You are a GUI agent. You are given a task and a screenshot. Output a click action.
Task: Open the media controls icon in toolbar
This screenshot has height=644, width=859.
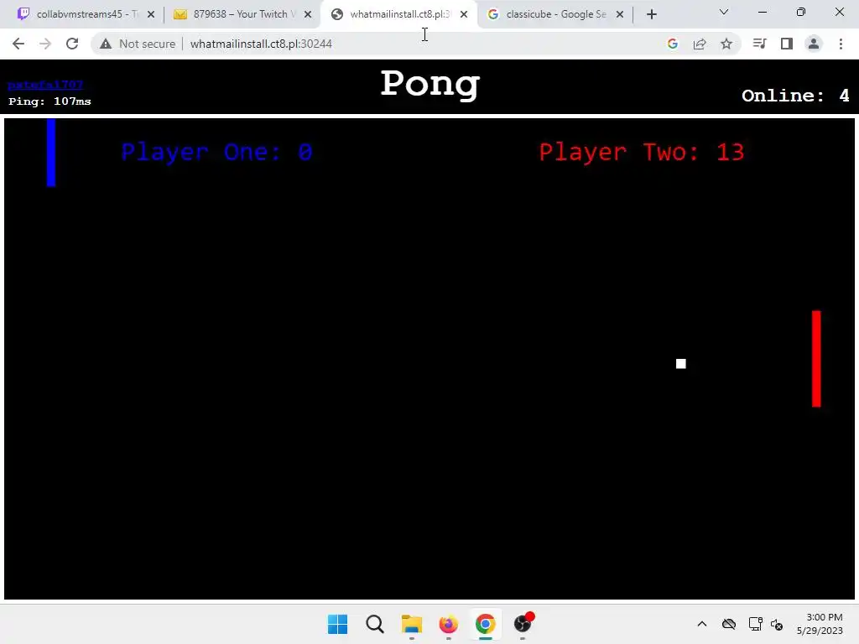(x=759, y=44)
